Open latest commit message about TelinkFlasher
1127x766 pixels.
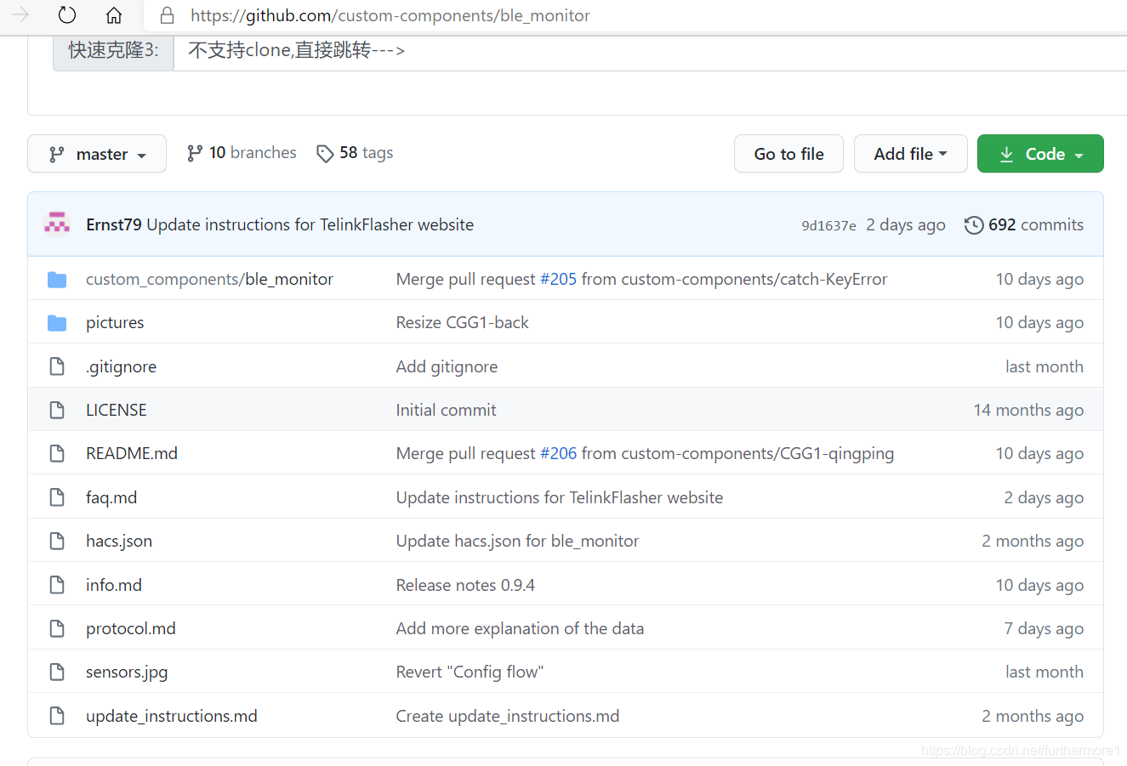click(310, 224)
